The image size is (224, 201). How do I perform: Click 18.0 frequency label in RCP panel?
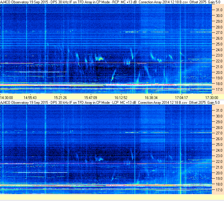tap(219, 84)
